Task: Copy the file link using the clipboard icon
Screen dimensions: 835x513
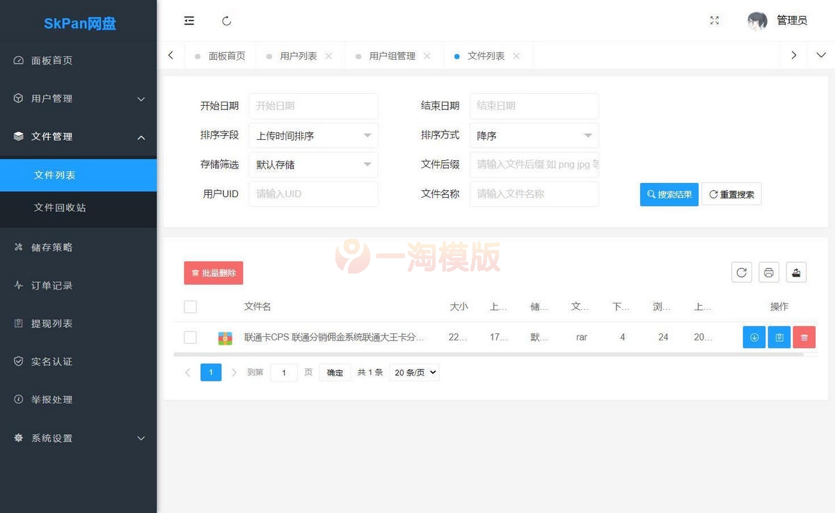Action: [779, 337]
